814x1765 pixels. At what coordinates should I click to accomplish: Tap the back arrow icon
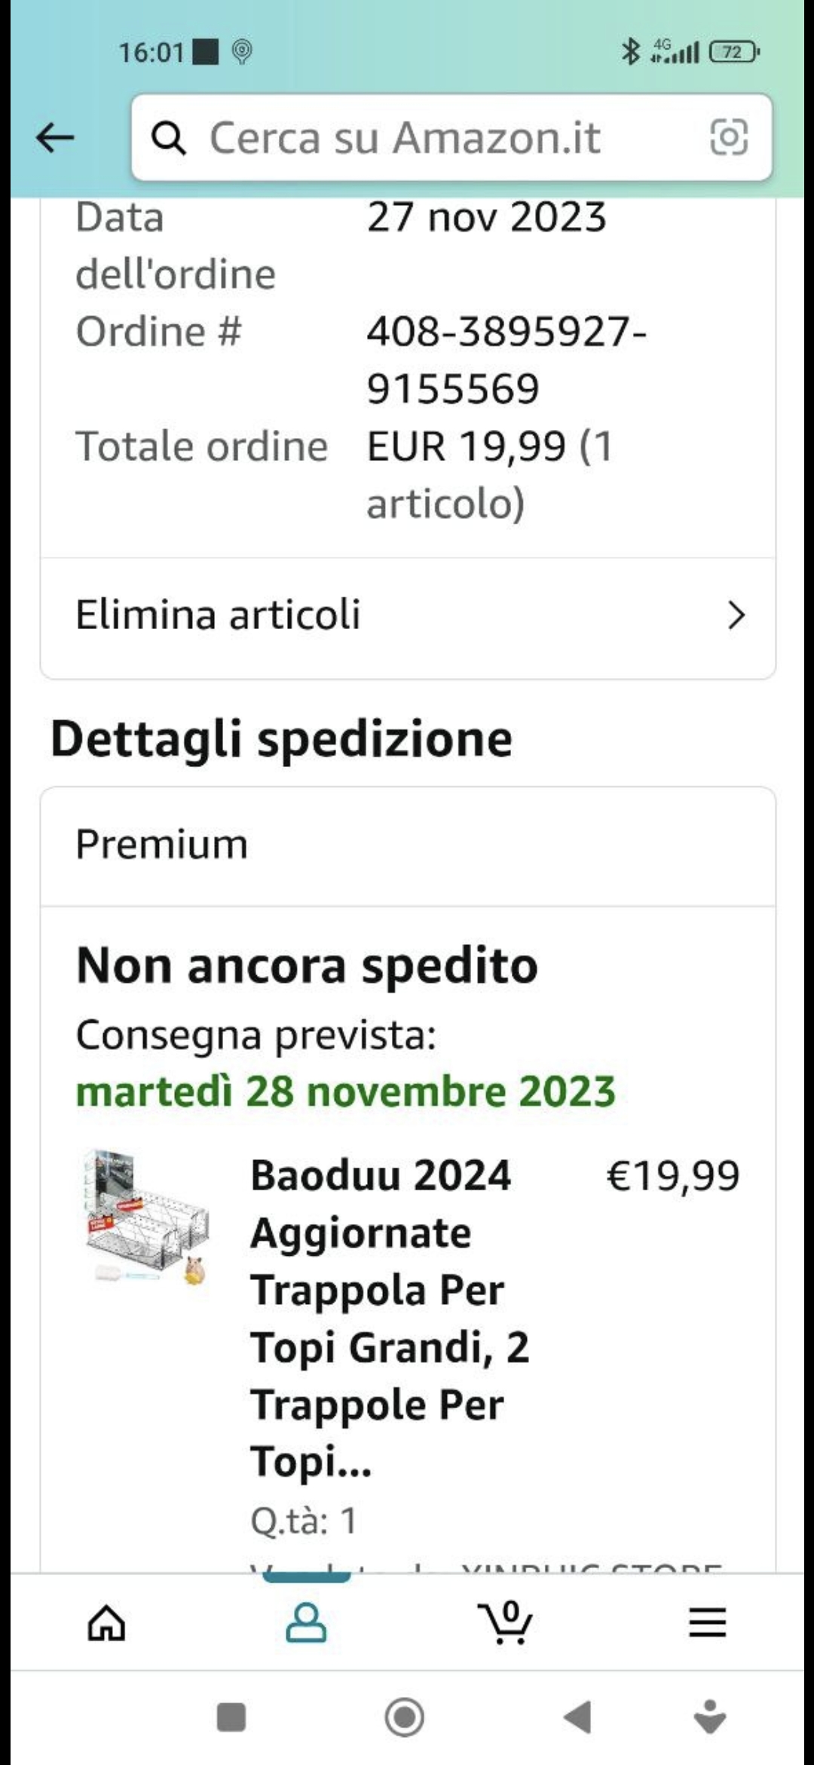click(x=55, y=138)
